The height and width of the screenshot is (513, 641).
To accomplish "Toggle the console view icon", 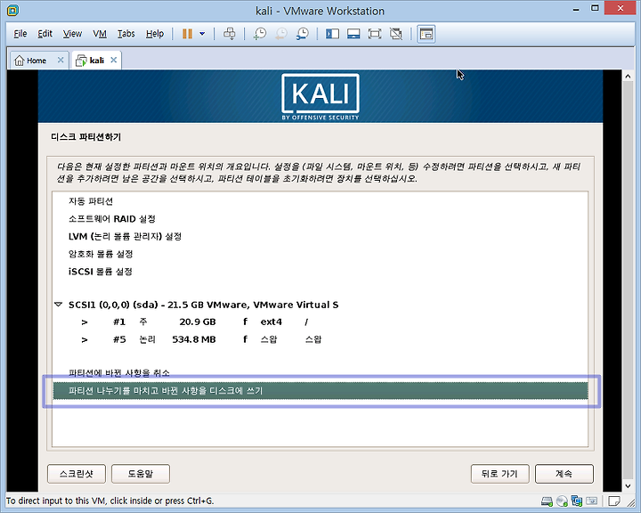I will [x=426, y=34].
